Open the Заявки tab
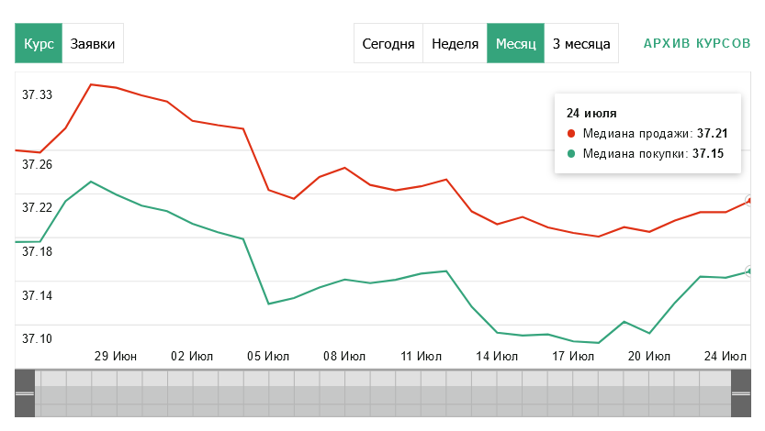Viewport: 765px width, 431px height. pos(93,43)
